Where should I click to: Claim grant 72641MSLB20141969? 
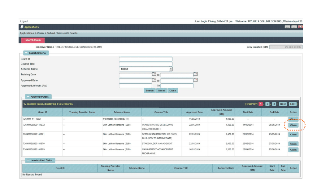coord(293,150)
